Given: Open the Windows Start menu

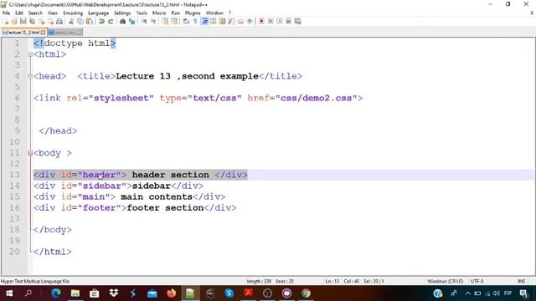Looking at the screenshot, I should [x=9, y=293].
